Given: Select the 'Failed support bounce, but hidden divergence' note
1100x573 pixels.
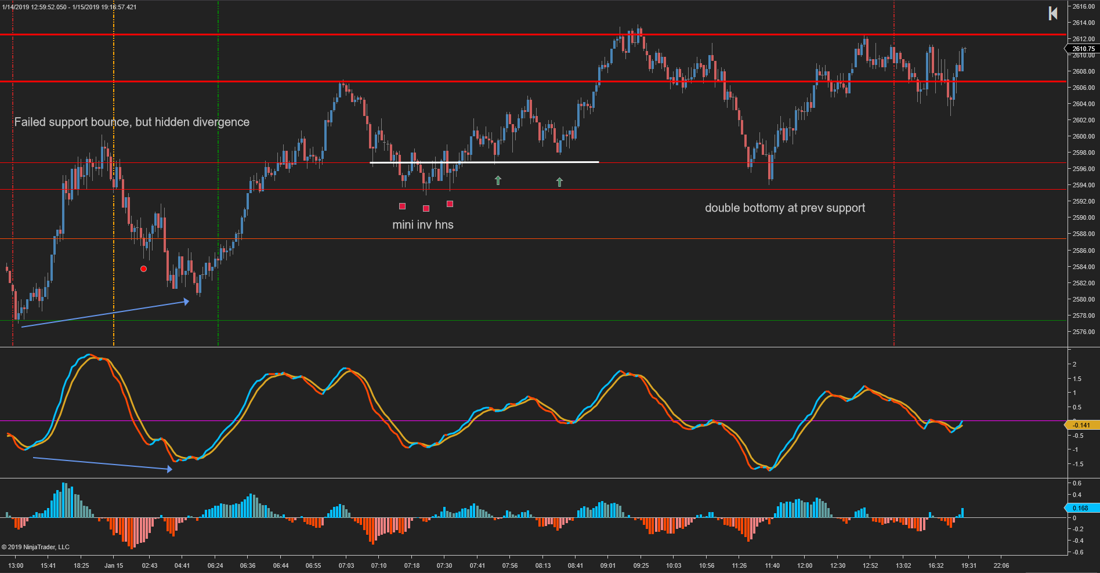Looking at the screenshot, I should [132, 122].
